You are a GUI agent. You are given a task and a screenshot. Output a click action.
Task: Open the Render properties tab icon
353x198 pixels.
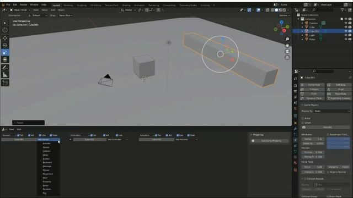[296, 86]
